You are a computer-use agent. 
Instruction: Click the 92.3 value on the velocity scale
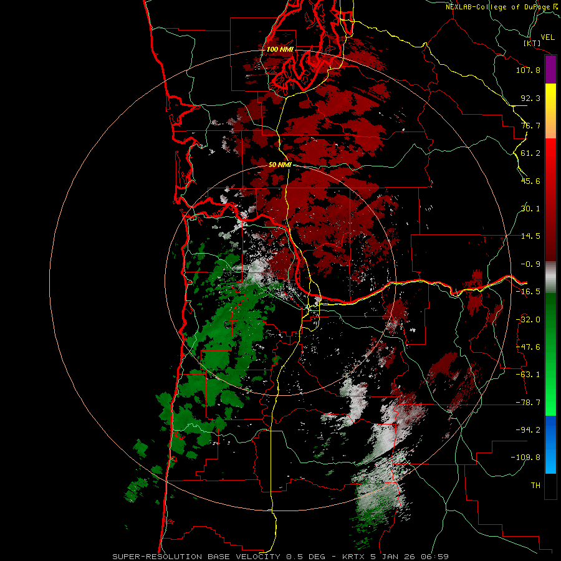(530, 98)
